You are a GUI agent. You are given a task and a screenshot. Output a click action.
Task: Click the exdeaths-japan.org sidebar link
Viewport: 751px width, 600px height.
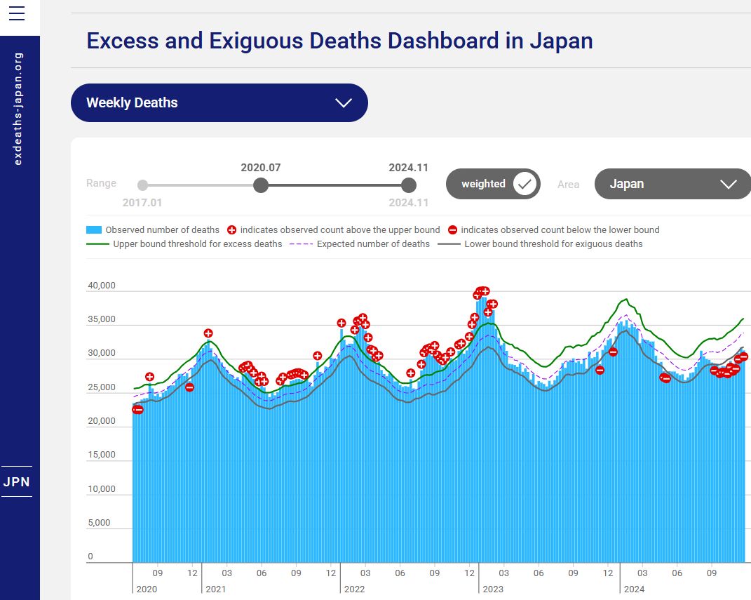coord(18,109)
